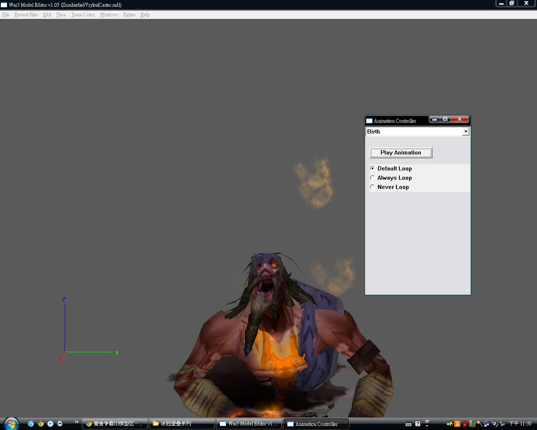
Task: Open the Windows Start button
Action: [11, 423]
